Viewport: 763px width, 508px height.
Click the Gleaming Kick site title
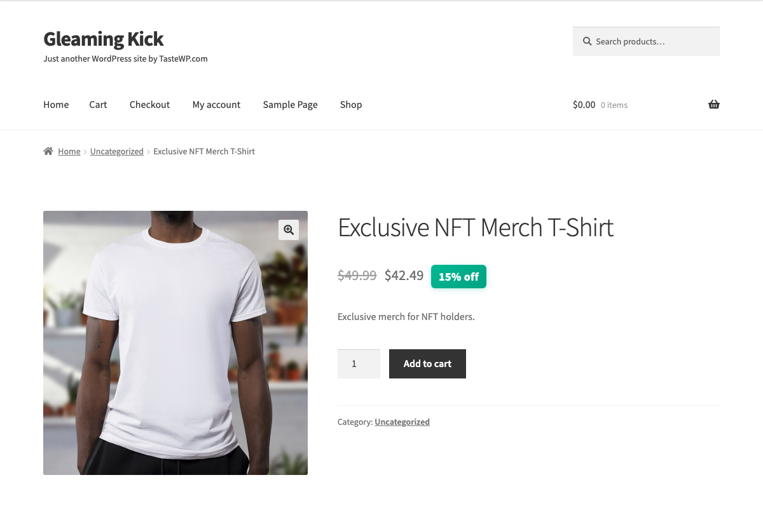pyautogui.click(x=104, y=39)
